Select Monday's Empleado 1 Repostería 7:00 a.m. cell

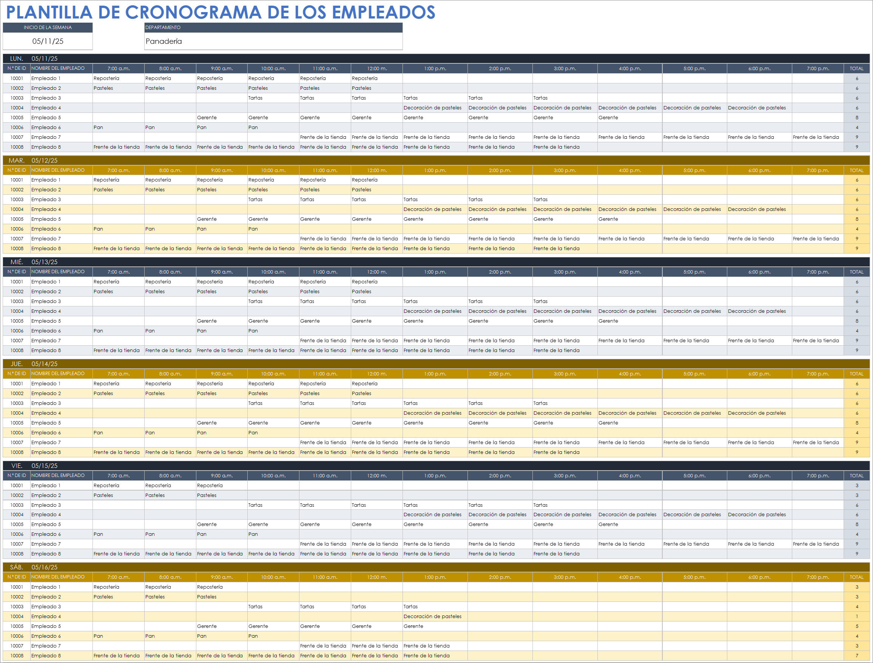click(x=119, y=78)
